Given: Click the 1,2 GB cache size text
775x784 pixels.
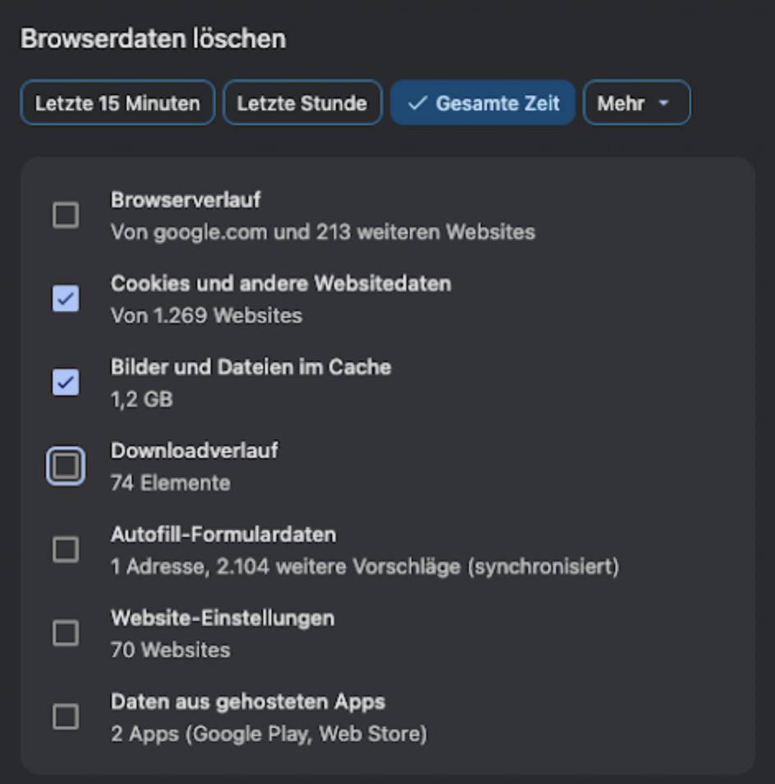Looking at the screenshot, I should coord(142,399).
